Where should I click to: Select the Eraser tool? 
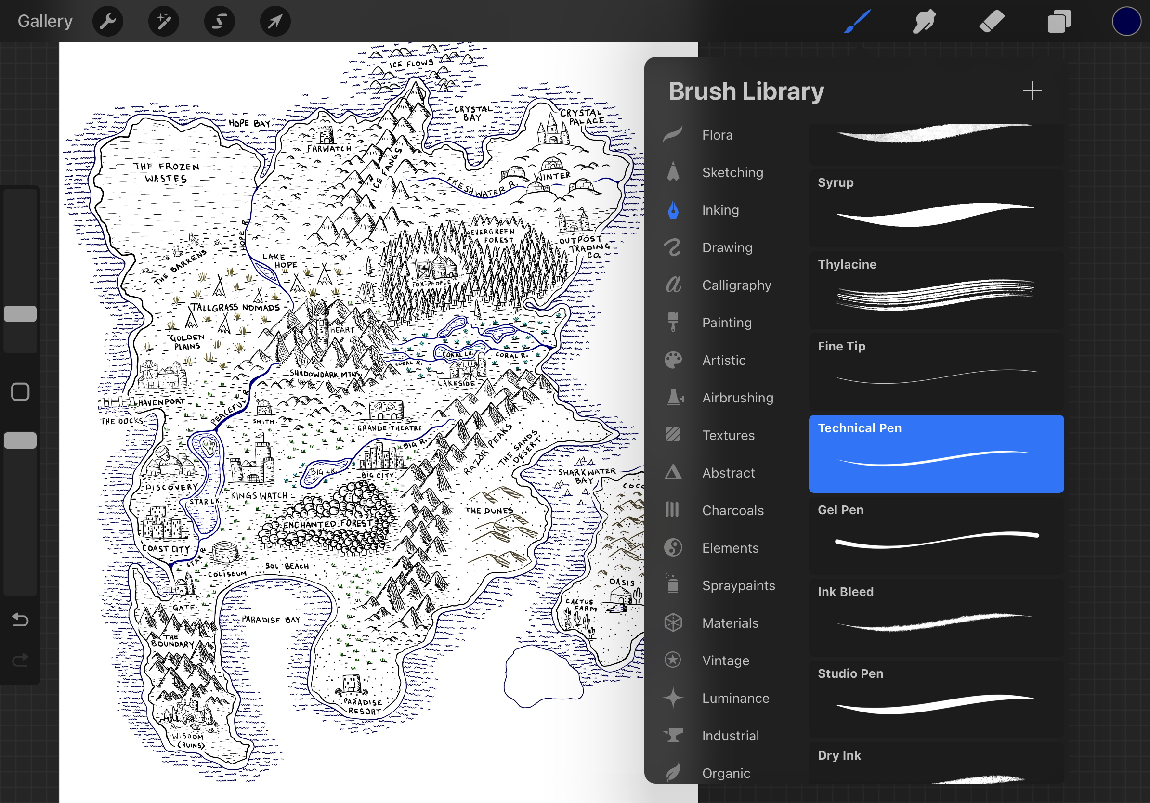pos(991,22)
